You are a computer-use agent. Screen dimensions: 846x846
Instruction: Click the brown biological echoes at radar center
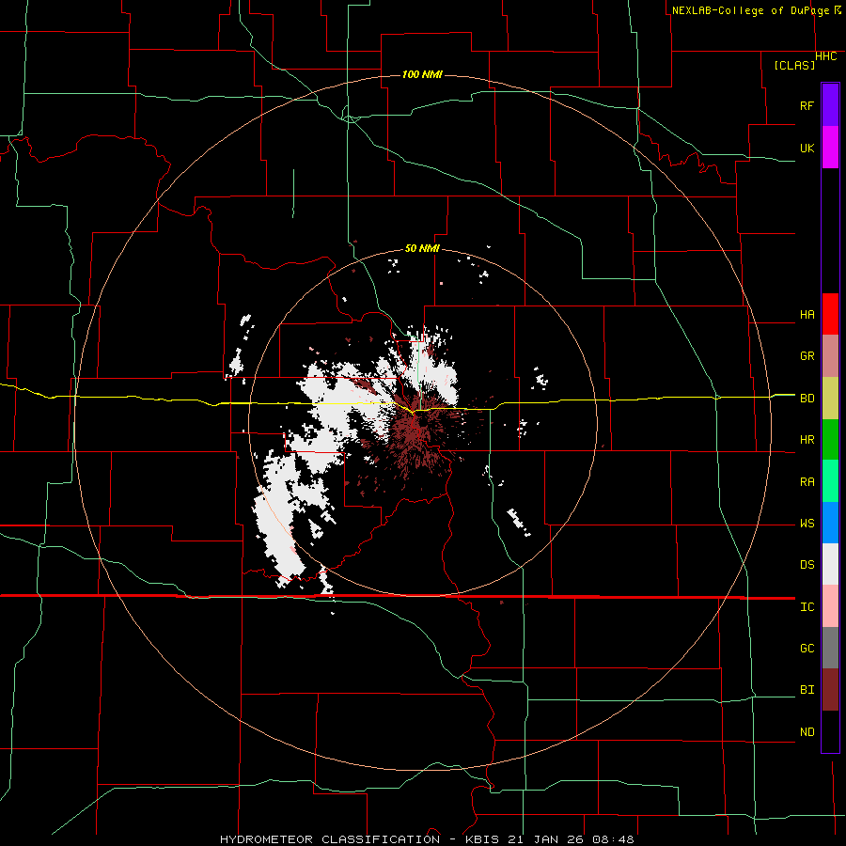click(x=415, y=429)
